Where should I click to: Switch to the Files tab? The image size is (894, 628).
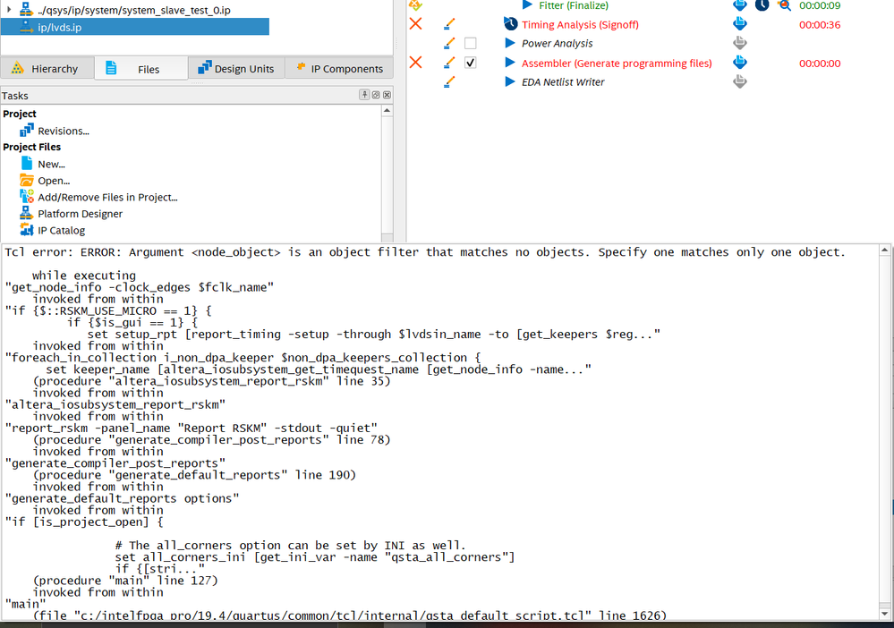click(x=140, y=69)
